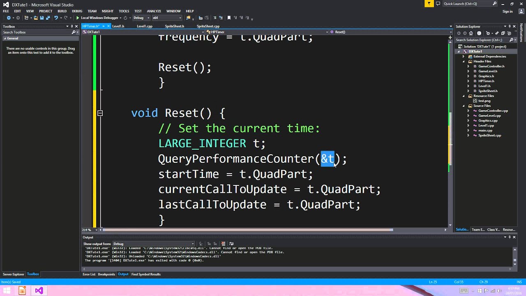526x296 pixels.
Task: Open the Server Explorer tab
Action: (14, 274)
